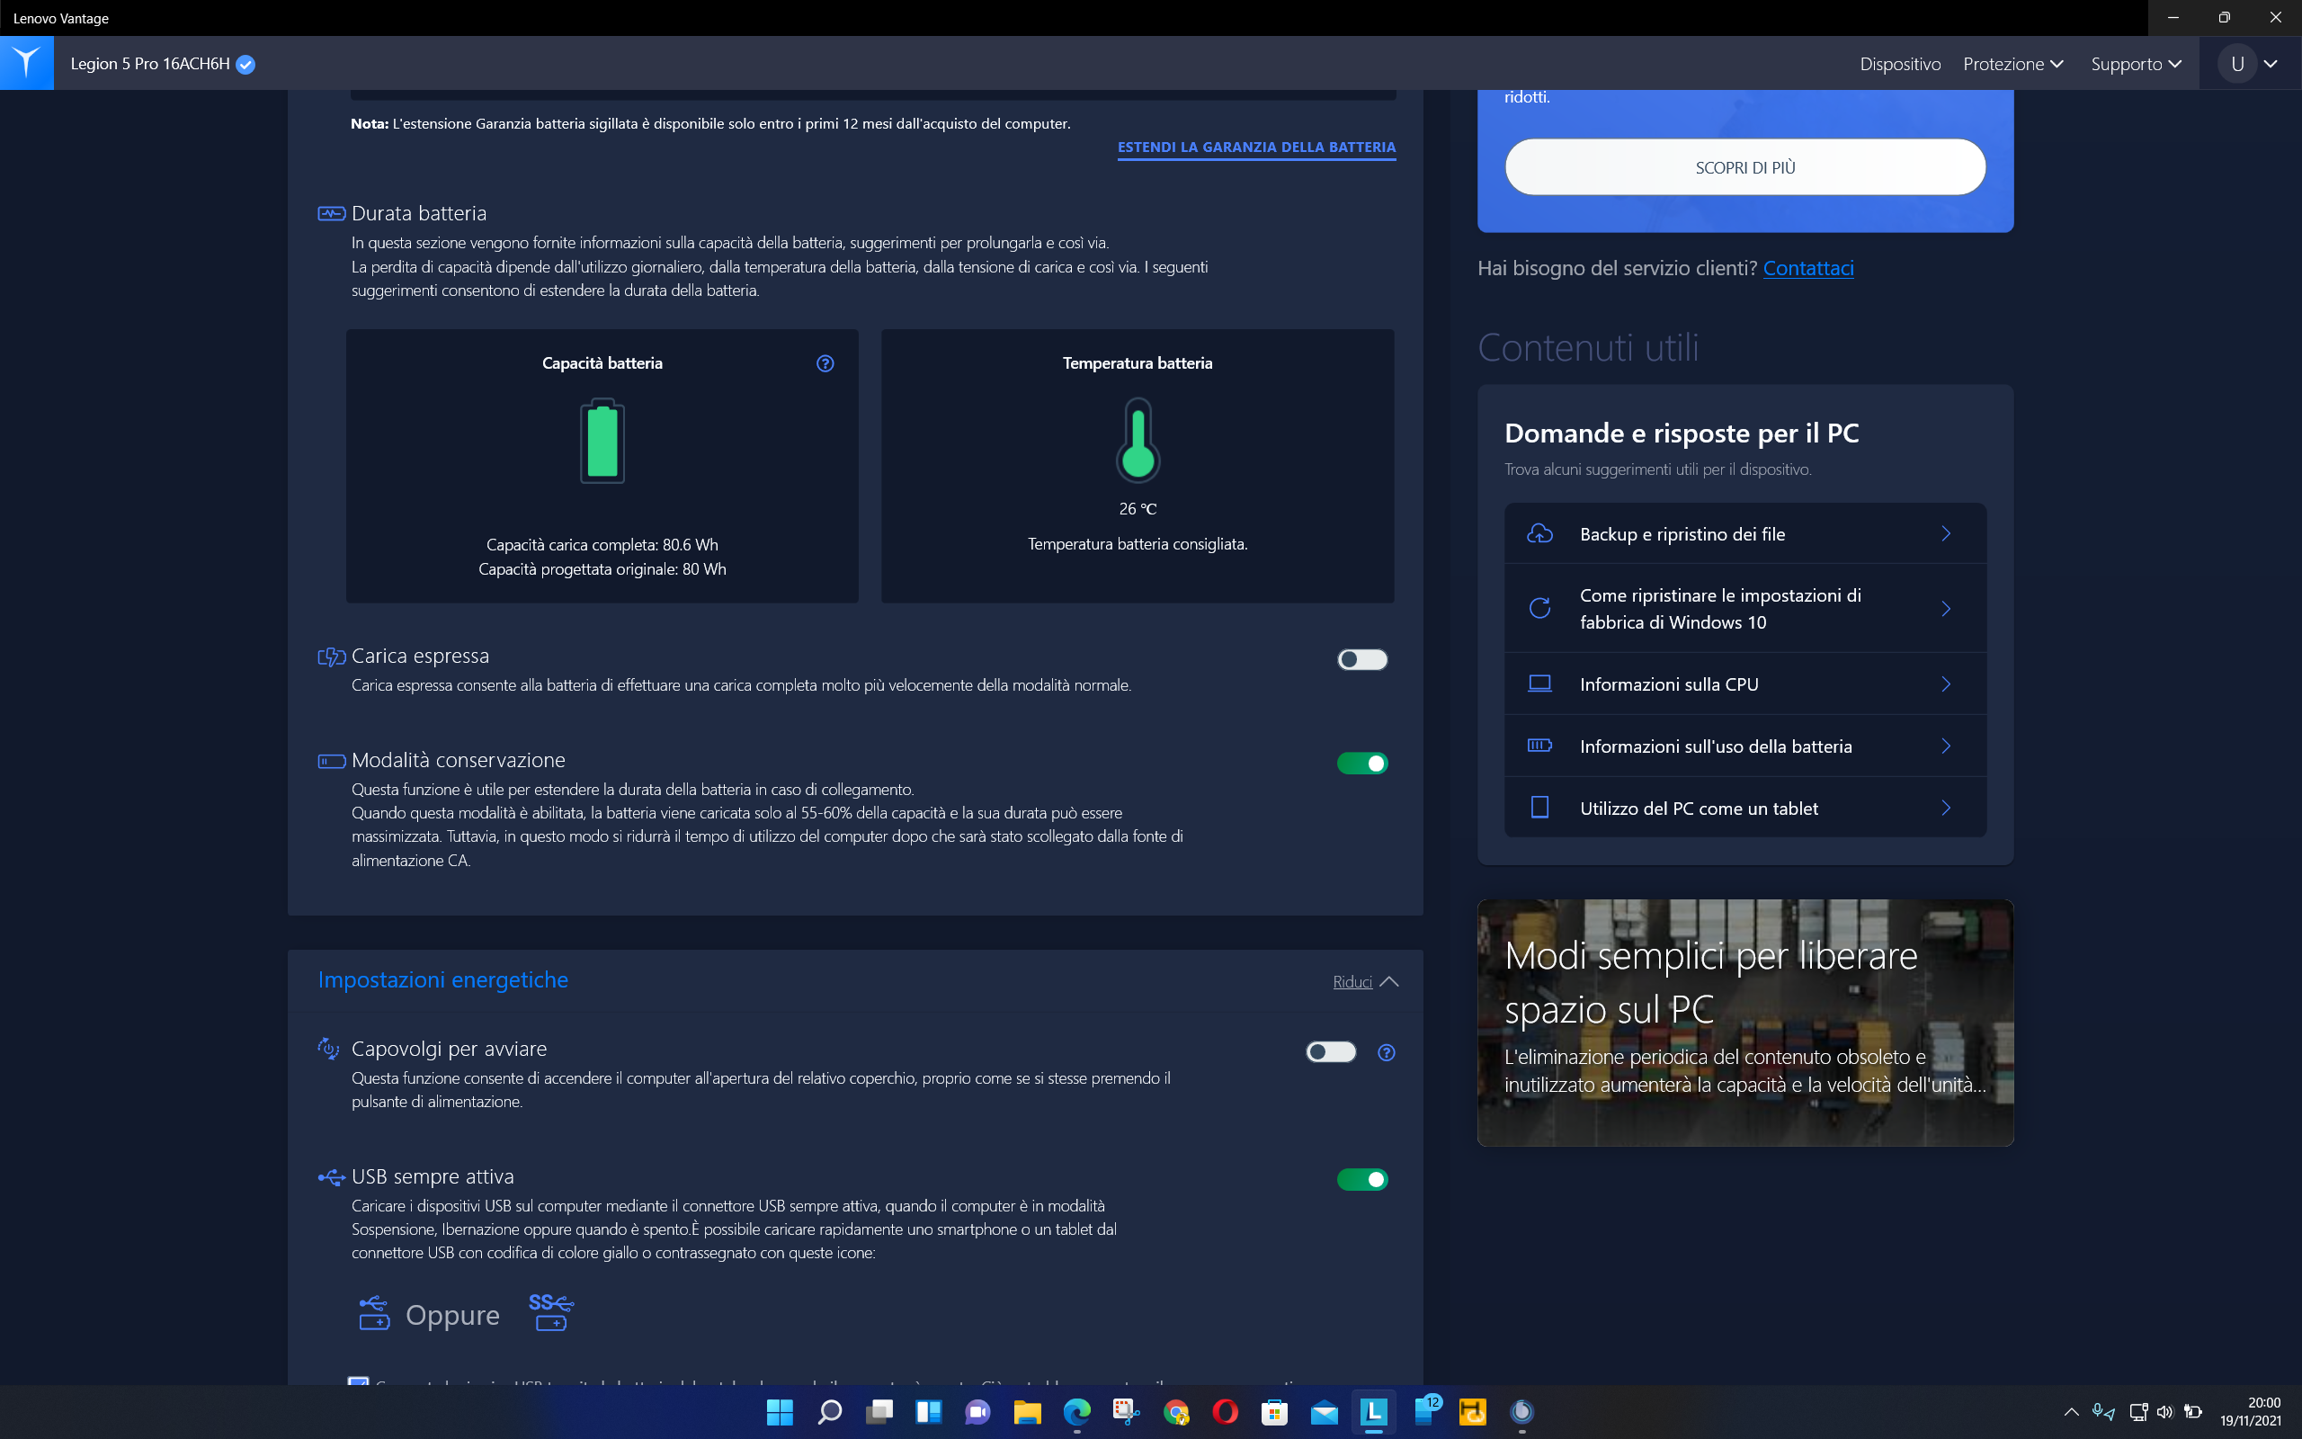Click chevron on Informazioni sulla CPU row
This screenshot has width=2302, height=1439.
pyautogui.click(x=1945, y=684)
